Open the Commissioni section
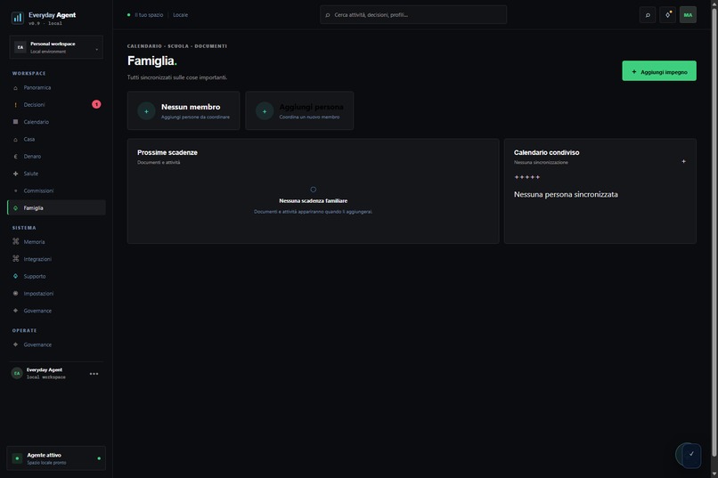The width and height of the screenshot is (718, 478). point(56,190)
